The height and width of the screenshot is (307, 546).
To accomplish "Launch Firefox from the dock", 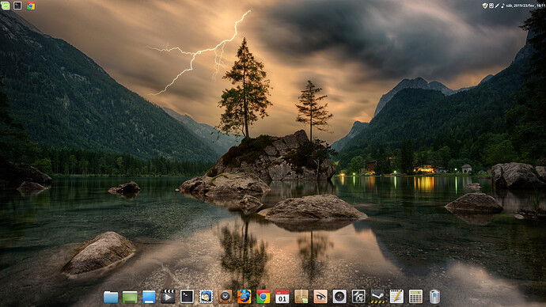I will coord(244,297).
